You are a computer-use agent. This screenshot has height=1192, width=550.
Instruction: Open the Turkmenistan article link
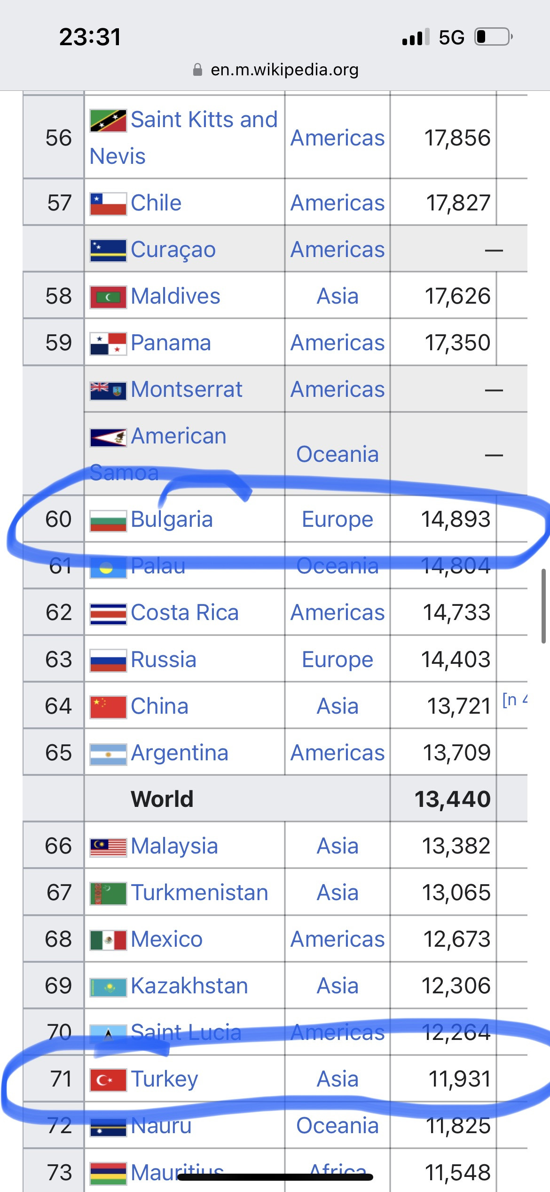(199, 893)
